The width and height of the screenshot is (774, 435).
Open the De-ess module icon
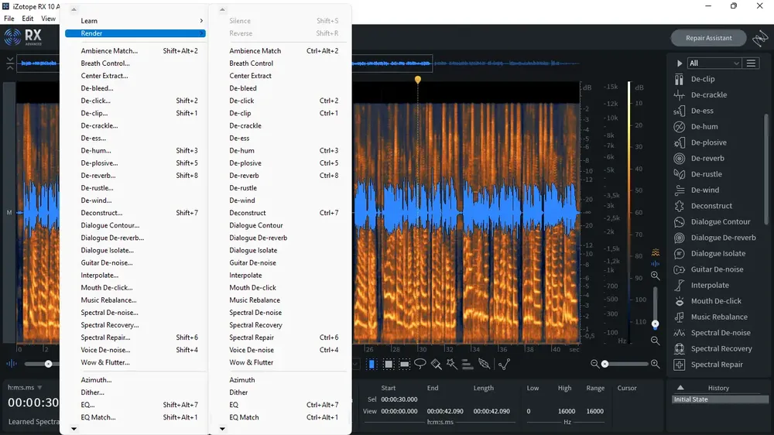[x=680, y=111]
